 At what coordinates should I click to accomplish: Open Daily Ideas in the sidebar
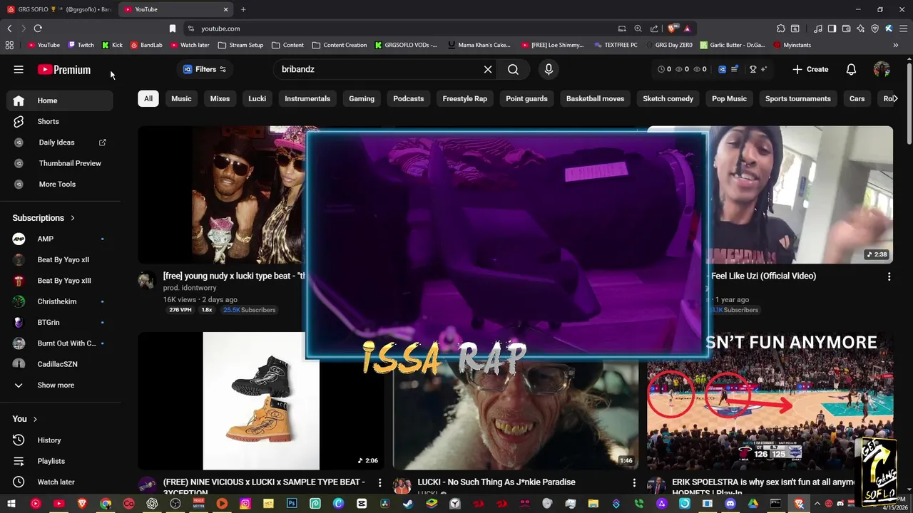(60, 142)
